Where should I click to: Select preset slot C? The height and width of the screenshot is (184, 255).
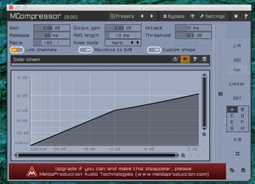coord(232,116)
